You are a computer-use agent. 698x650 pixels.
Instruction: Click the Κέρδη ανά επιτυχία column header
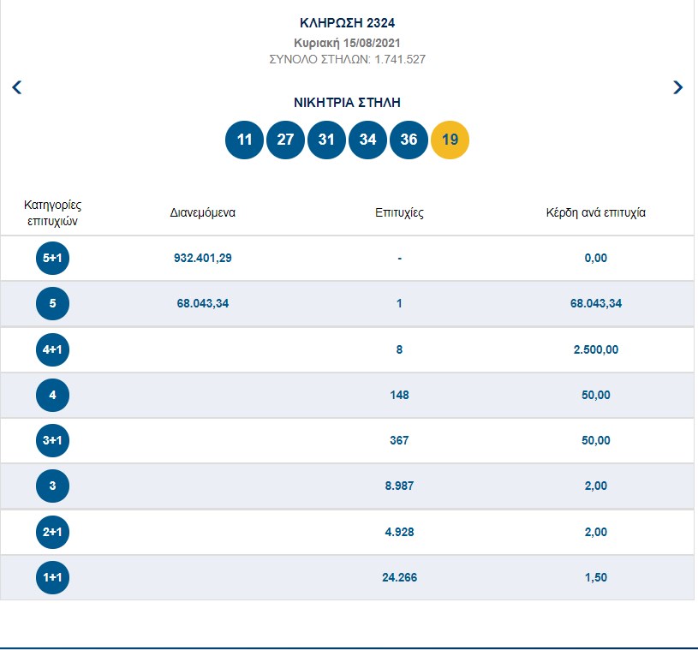pyautogui.click(x=595, y=212)
